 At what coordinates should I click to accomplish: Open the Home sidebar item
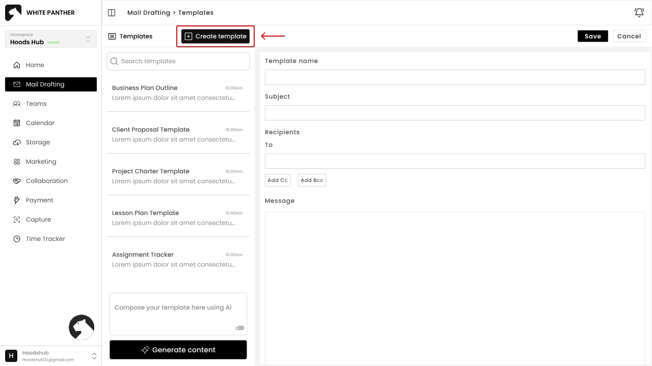35,65
